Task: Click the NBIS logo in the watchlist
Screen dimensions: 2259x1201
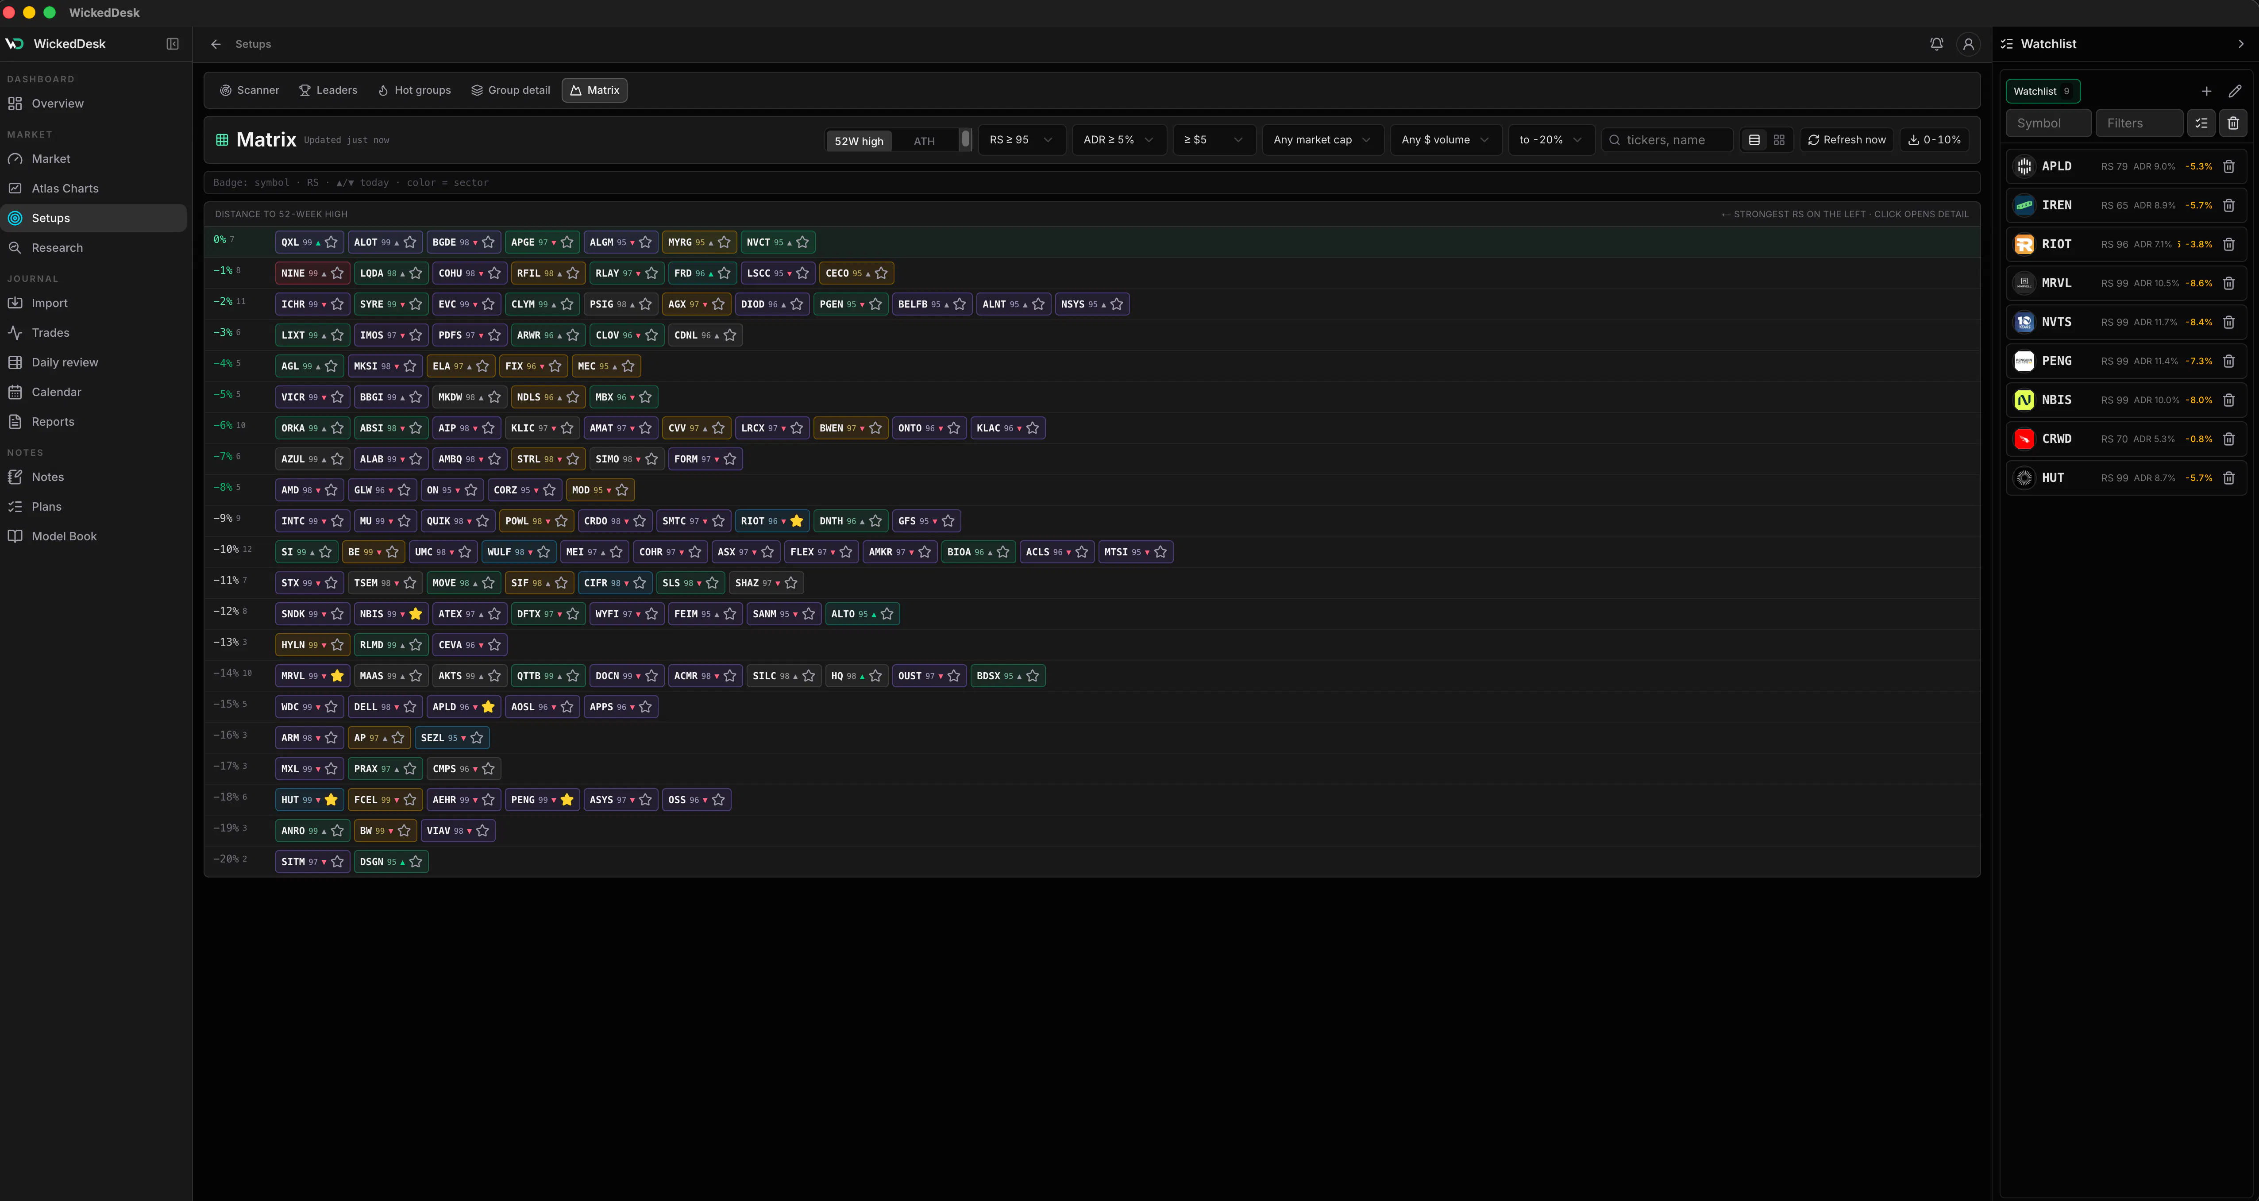Action: pos(2024,400)
